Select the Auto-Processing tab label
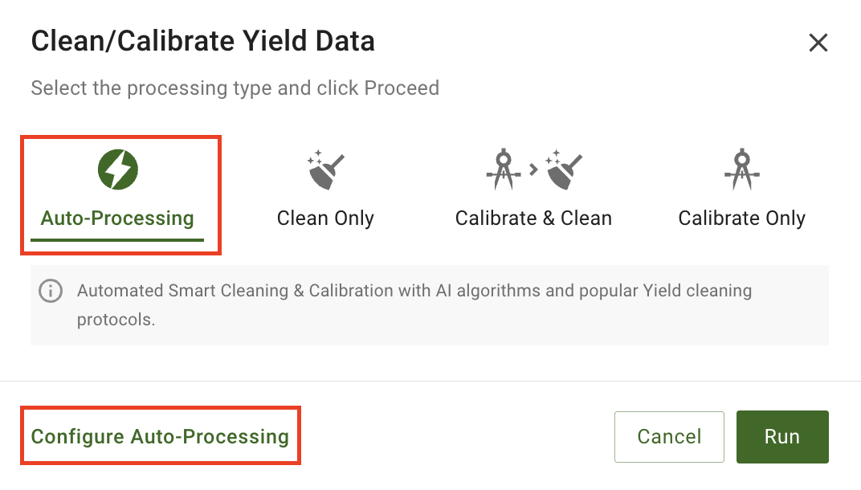This screenshot has height=490, width=861. coord(117,218)
